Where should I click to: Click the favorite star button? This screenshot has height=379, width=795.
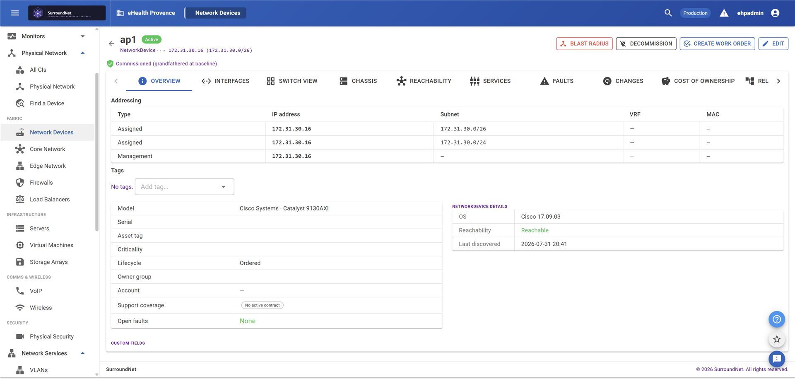pyautogui.click(x=777, y=339)
